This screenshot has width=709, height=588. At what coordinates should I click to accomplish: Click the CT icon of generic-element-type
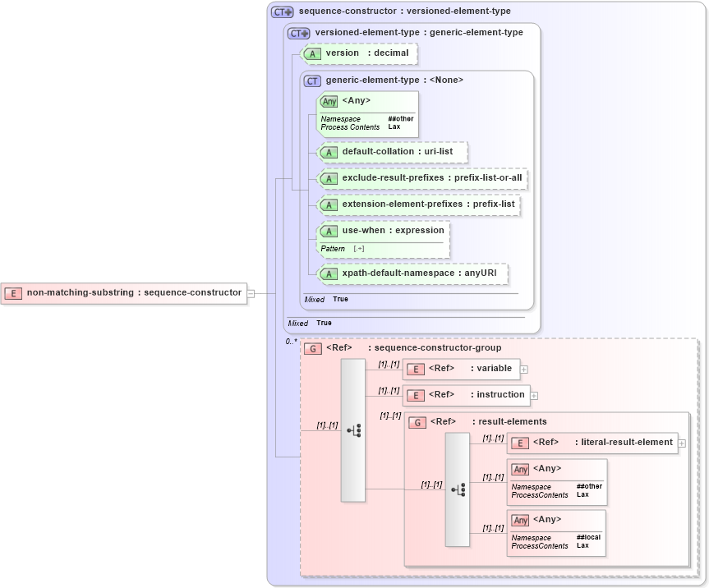[311, 80]
